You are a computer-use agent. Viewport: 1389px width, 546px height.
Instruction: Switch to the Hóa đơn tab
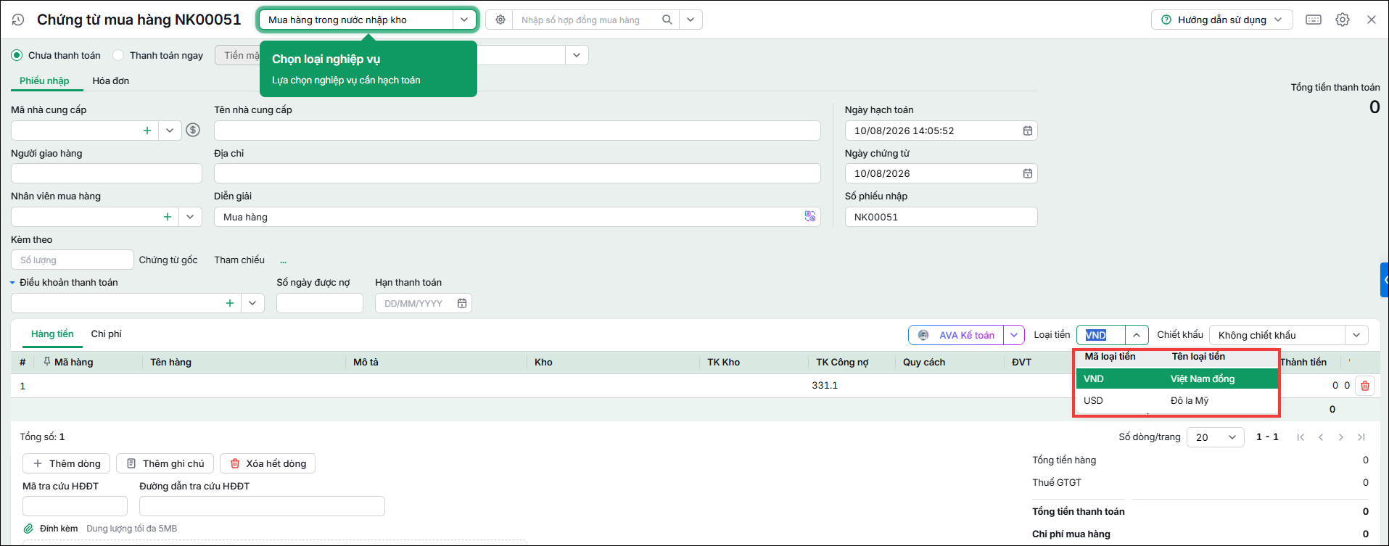click(x=111, y=81)
